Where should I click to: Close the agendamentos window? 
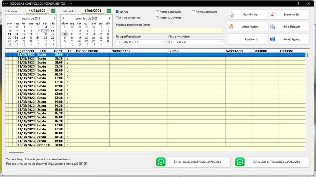click(308, 4)
